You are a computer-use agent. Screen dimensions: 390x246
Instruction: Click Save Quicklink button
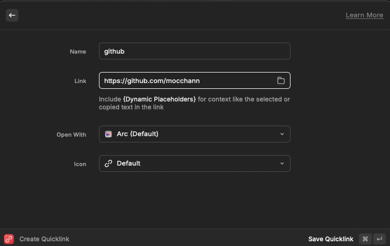click(x=331, y=239)
